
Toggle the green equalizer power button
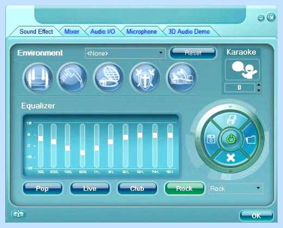coord(231,140)
